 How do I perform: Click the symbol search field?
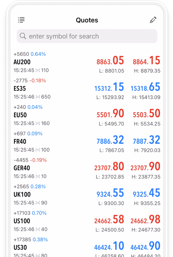(x=89, y=36)
